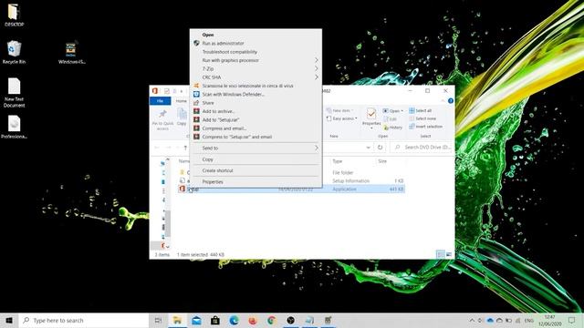Screen dimensions: 584x328
Task: Click the ribbon Edit button
Action: tap(390, 119)
